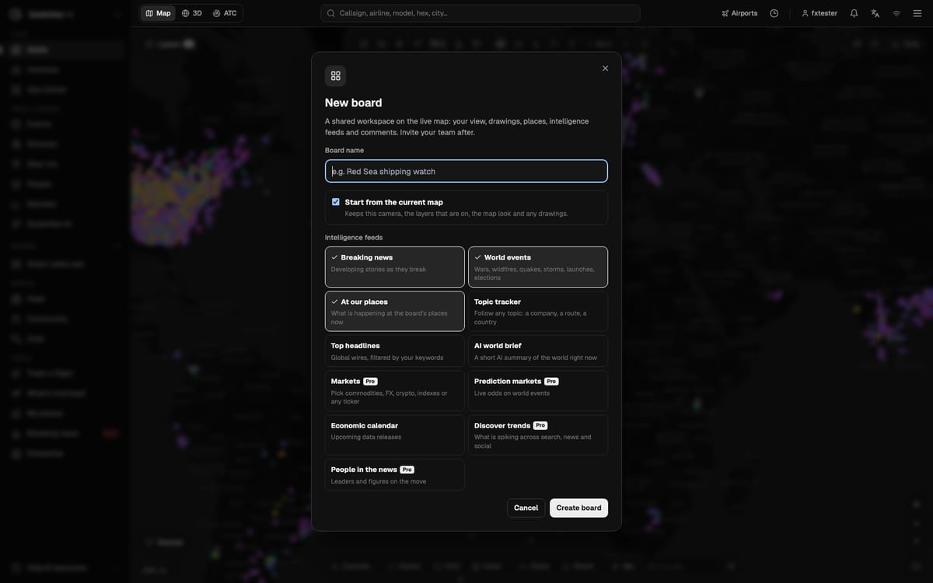Click the Board name input field
The width and height of the screenshot is (933, 583).
click(466, 171)
